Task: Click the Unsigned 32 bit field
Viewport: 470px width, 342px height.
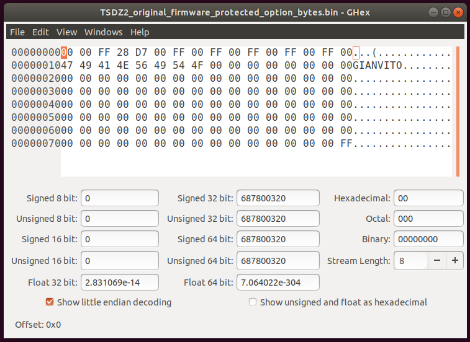Action: coord(278,219)
